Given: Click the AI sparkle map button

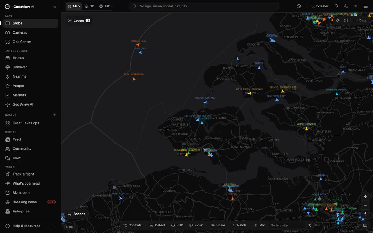Looking at the screenshot, I should pos(338,21).
